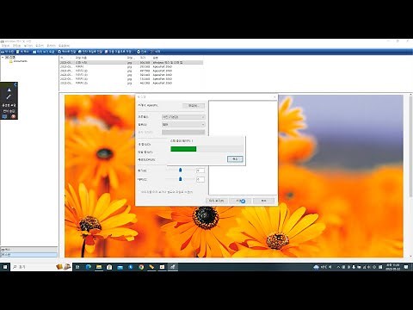This screenshot has width=413, height=310.
Task: Open the 보기 (View) menu
Action: point(28,46)
